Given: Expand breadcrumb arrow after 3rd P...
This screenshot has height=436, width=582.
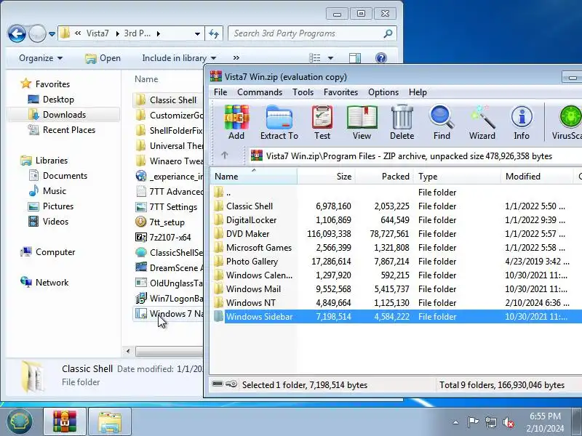Looking at the screenshot, I should (x=159, y=33).
